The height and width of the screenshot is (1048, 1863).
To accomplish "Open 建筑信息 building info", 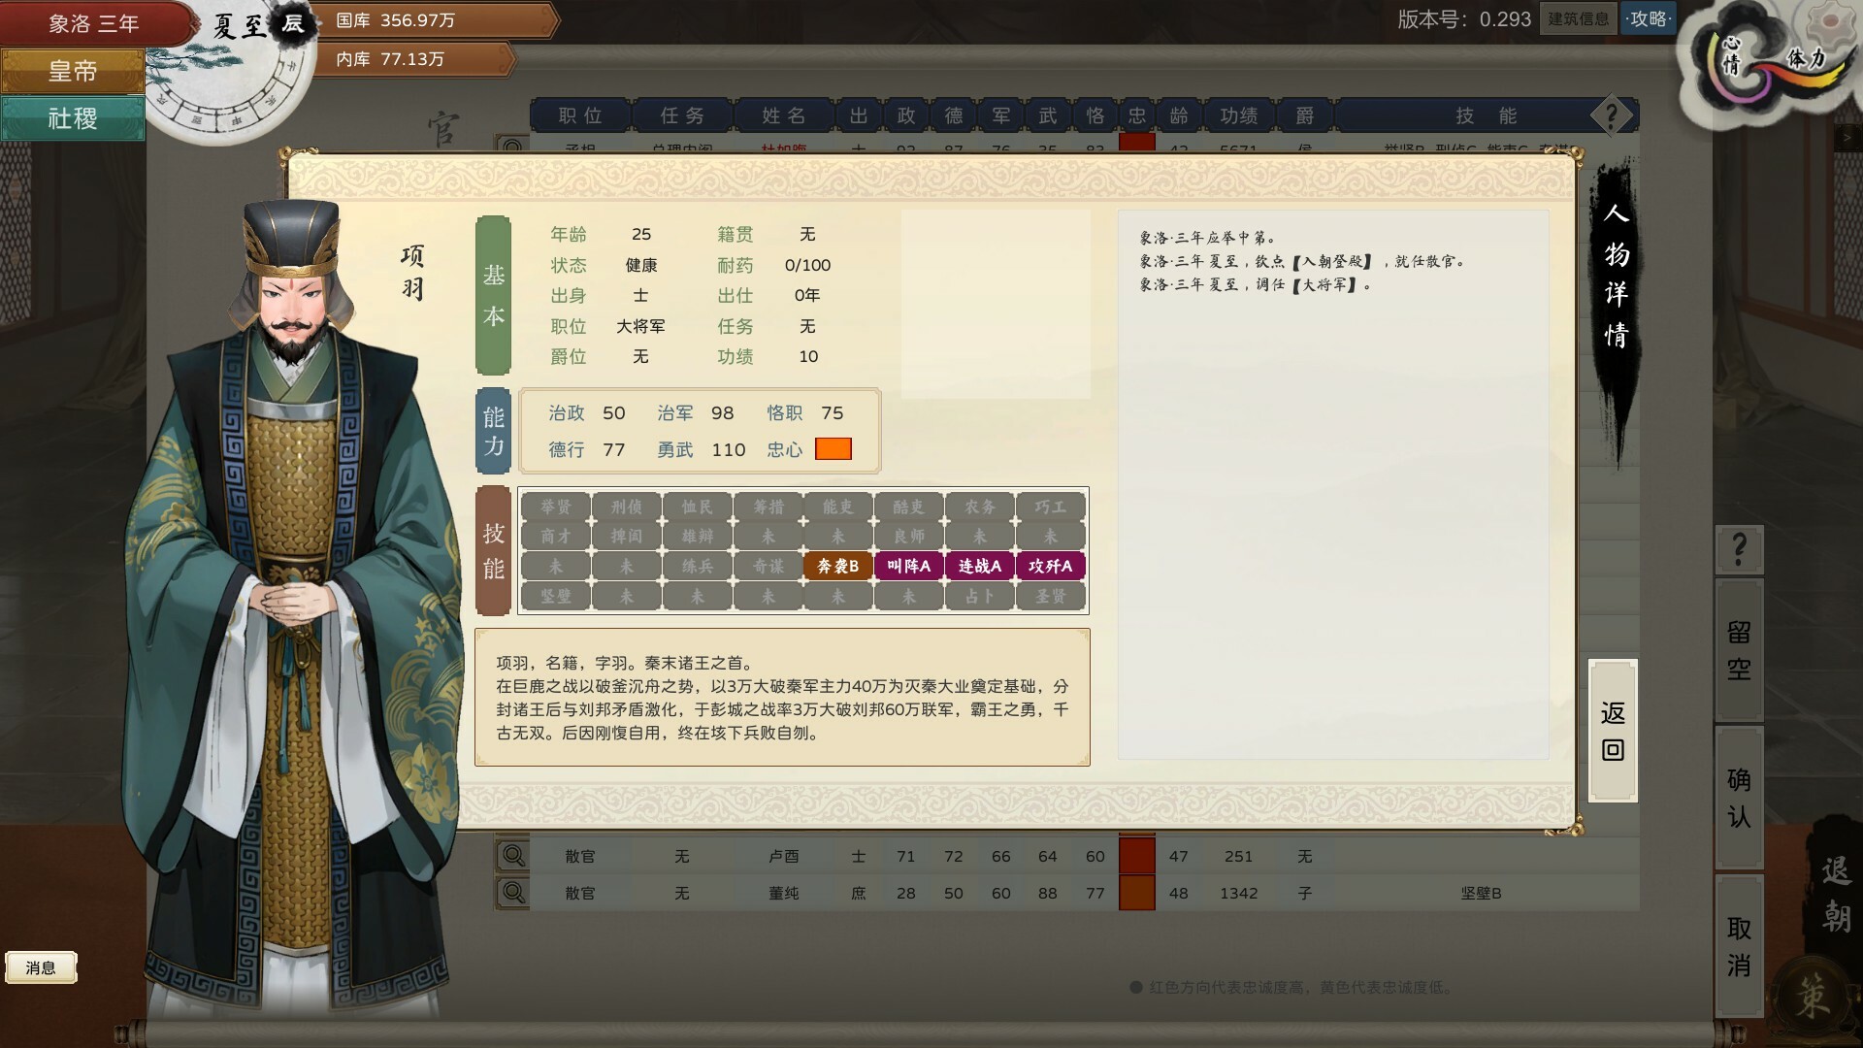I will (x=1578, y=18).
